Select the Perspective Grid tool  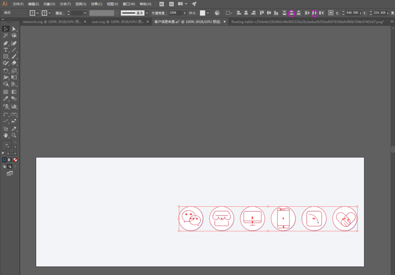[14, 84]
